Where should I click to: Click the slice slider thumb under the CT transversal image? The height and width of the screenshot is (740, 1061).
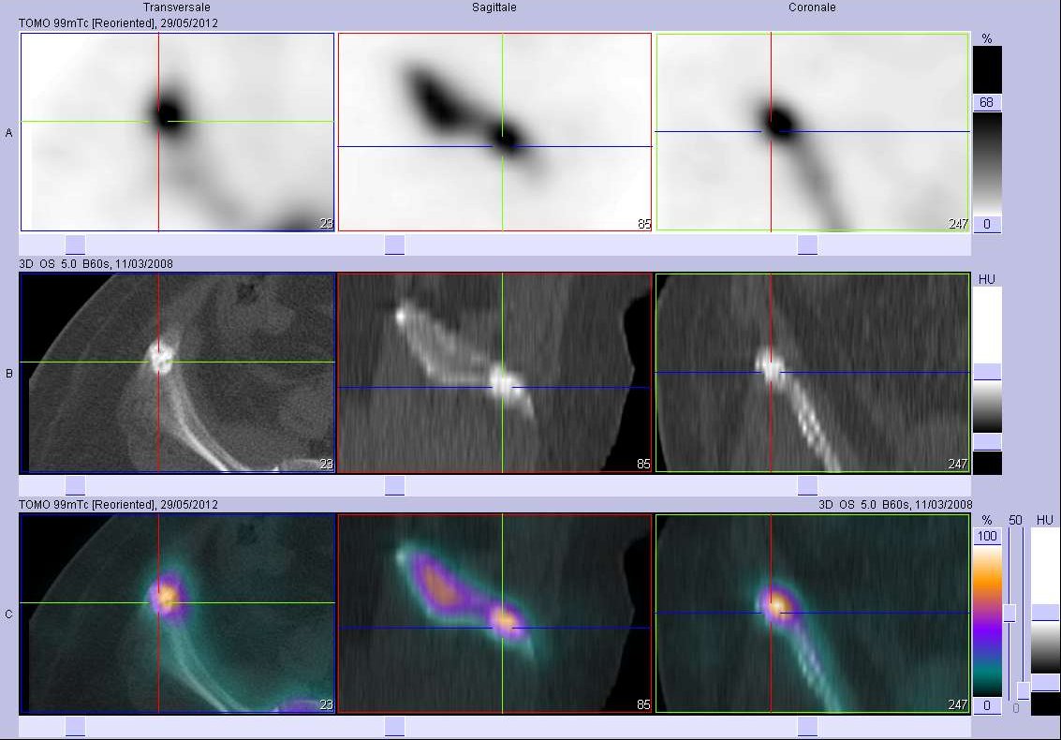click(75, 485)
